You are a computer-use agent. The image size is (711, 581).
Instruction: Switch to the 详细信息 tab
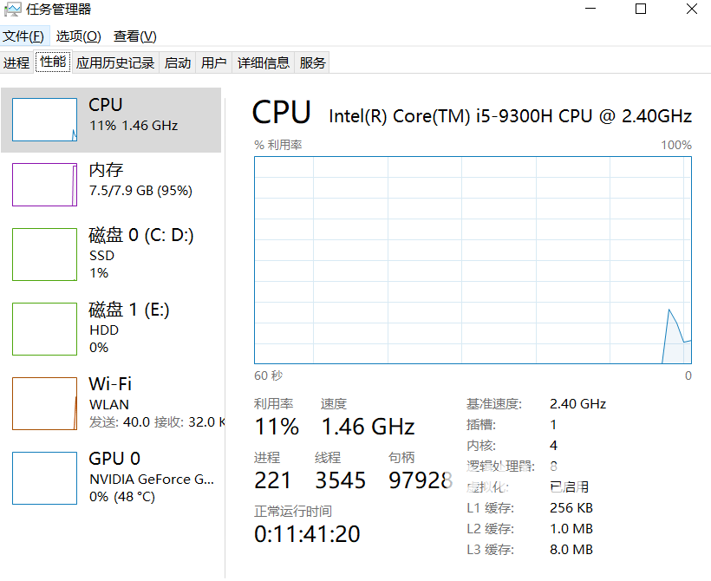click(x=264, y=62)
